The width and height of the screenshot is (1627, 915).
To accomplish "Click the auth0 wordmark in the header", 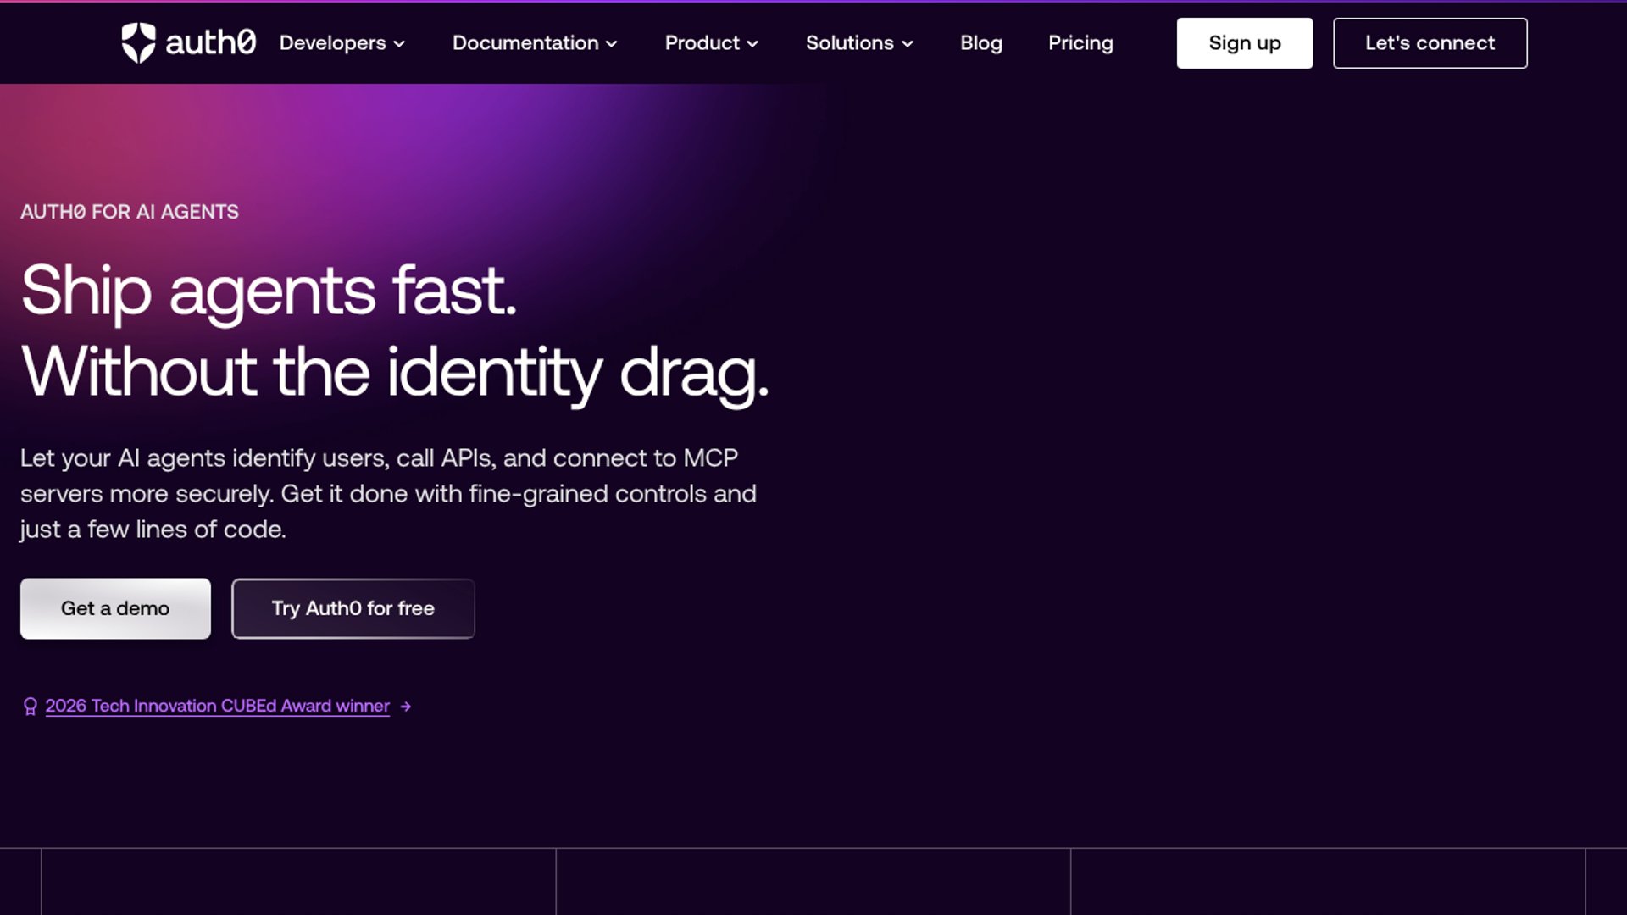I will (x=210, y=42).
